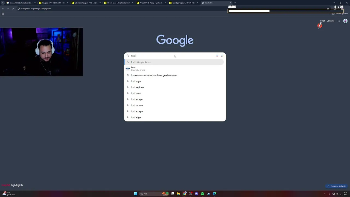
Task: Open Google Lens image search icon
Action: pyautogui.click(x=222, y=56)
